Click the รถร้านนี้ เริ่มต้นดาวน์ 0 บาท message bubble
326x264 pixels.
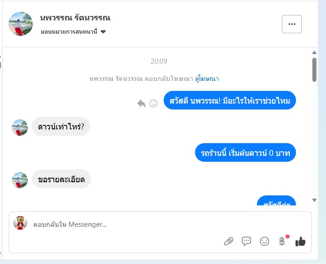[246, 153]
